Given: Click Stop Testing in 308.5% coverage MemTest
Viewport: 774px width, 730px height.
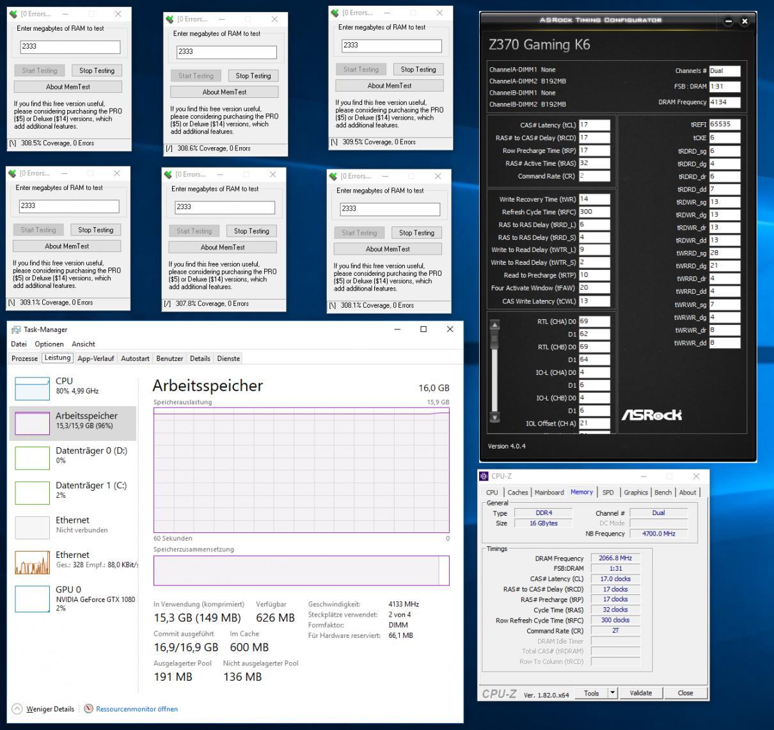Looking at the screenshot, I should click(x=97, y=70).
